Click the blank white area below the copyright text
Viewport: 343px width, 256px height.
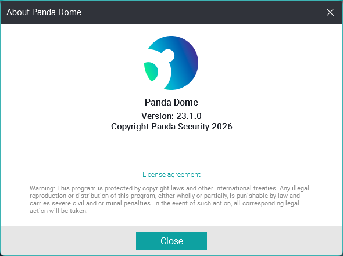[x=172, y=151]
